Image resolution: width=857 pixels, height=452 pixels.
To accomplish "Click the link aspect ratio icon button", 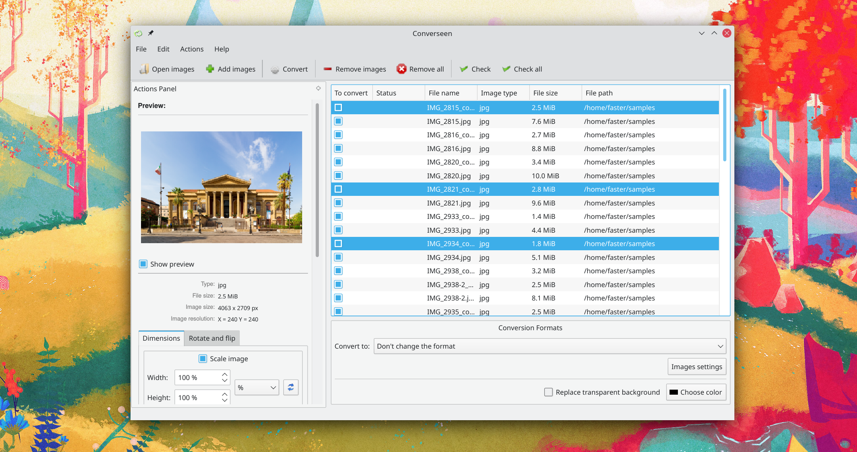I will click(x=291, y=388).
